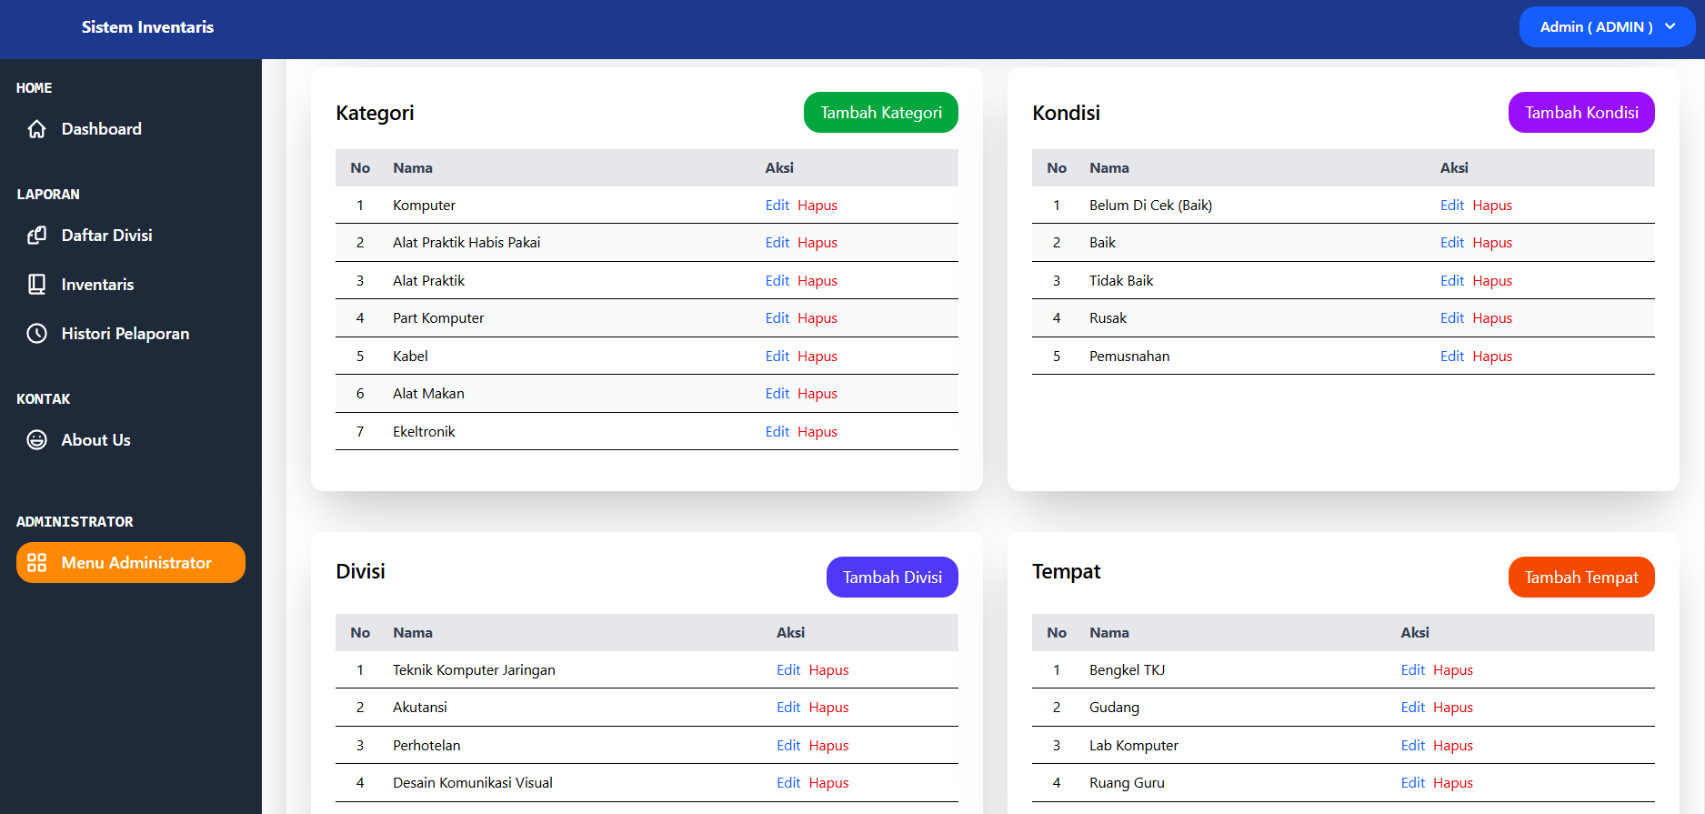
Task: Click the Part Komputer category name
Action: (x=438, y=318)
